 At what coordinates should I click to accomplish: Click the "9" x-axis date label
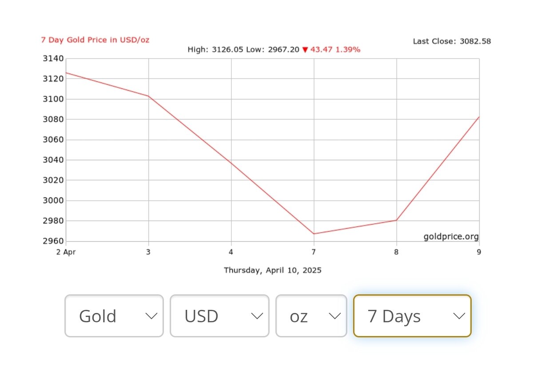pyautogui.click(x=479, y=252)
